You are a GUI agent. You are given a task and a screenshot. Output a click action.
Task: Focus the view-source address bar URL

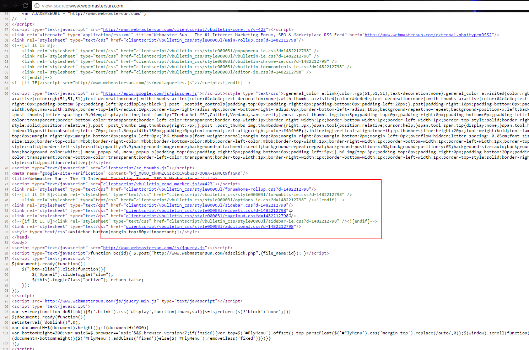82,6
